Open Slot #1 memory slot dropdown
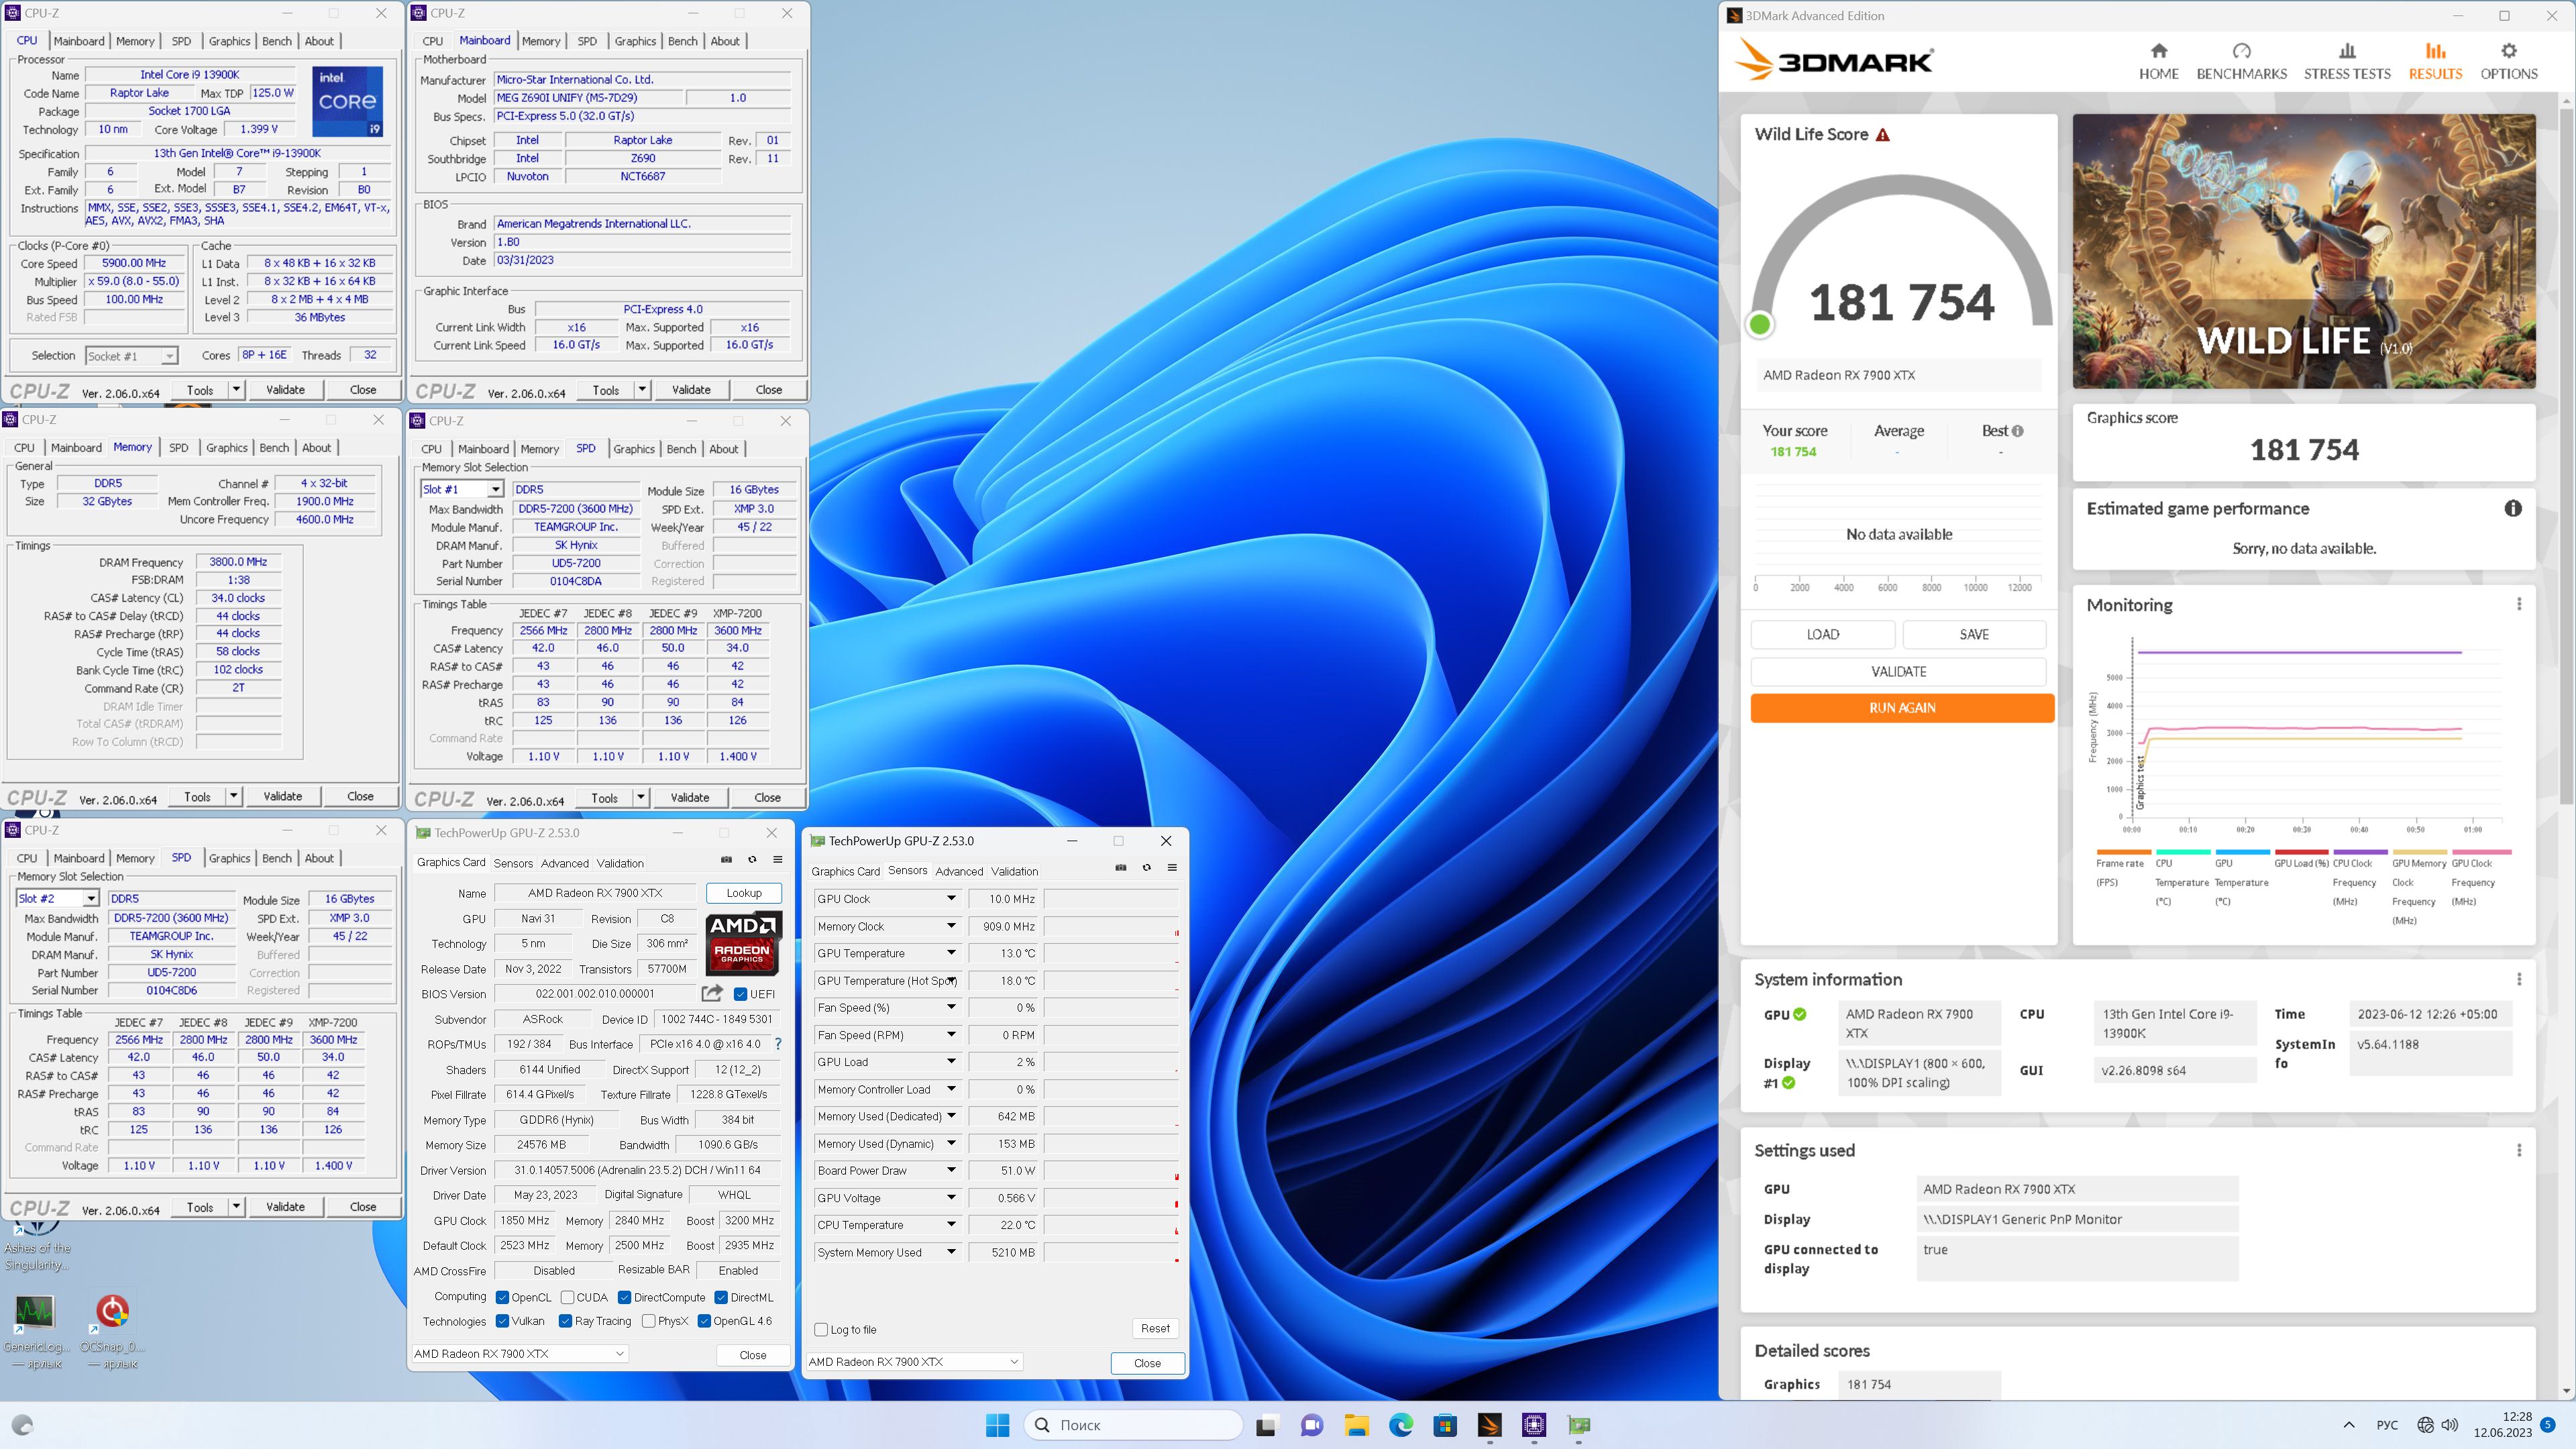2576x1449 pixels. click(x=494, y=489)
